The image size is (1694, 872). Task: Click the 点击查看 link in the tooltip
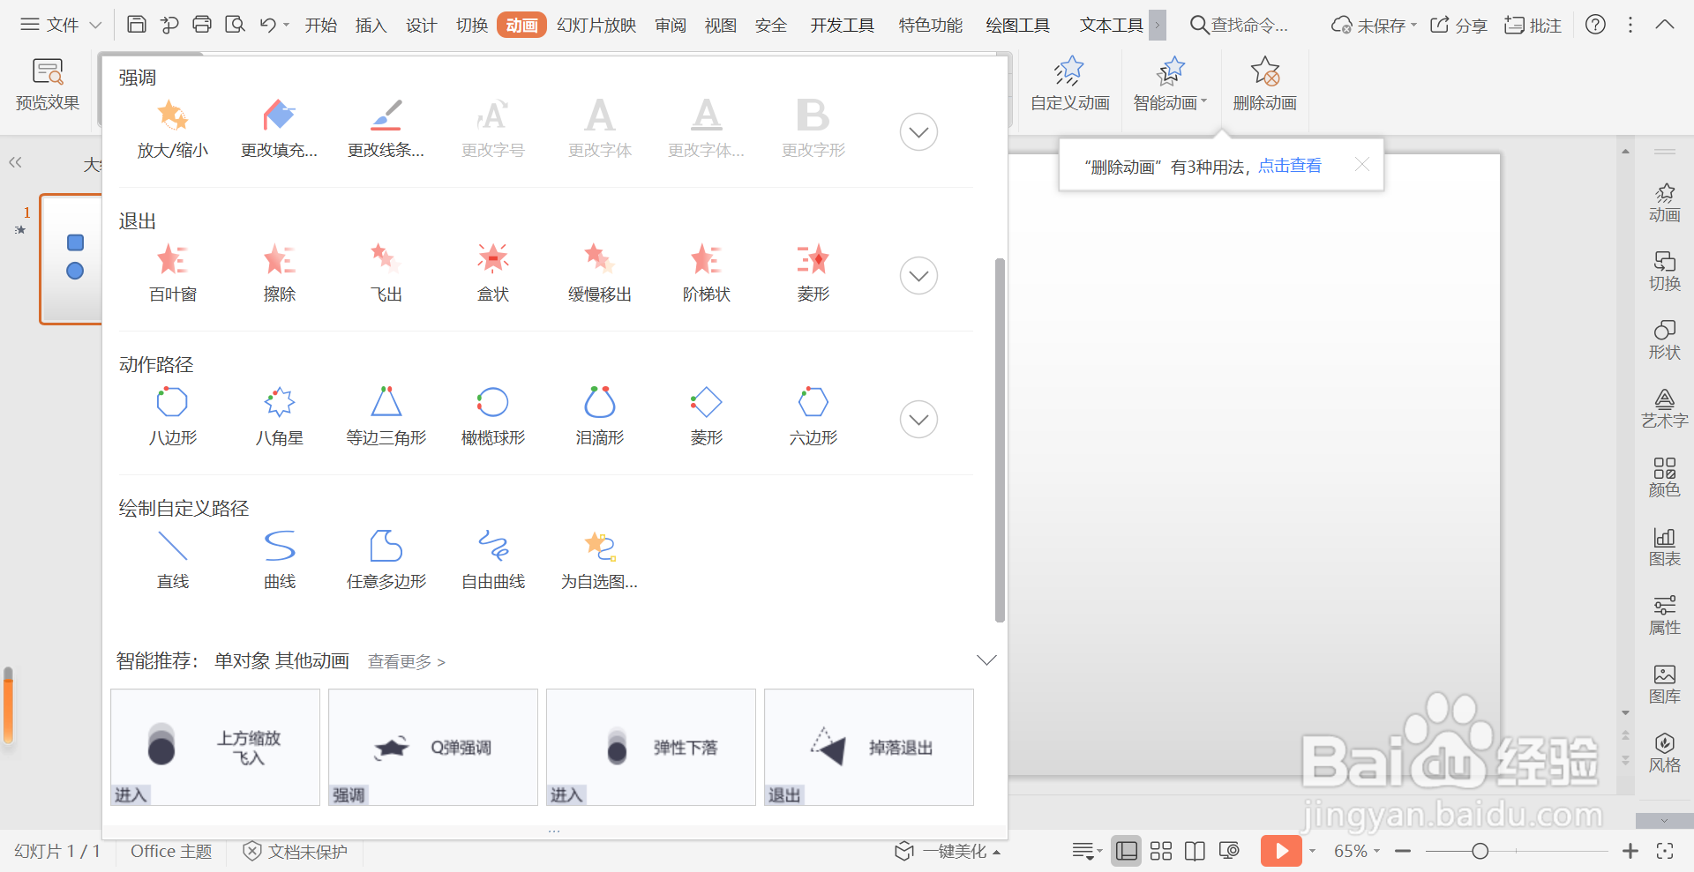(1289, 164)
